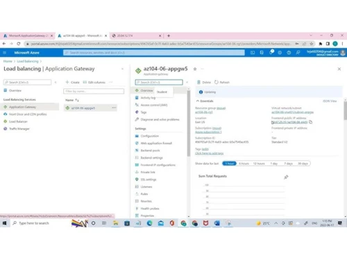Open the Windows Start menu

point(4,223)
